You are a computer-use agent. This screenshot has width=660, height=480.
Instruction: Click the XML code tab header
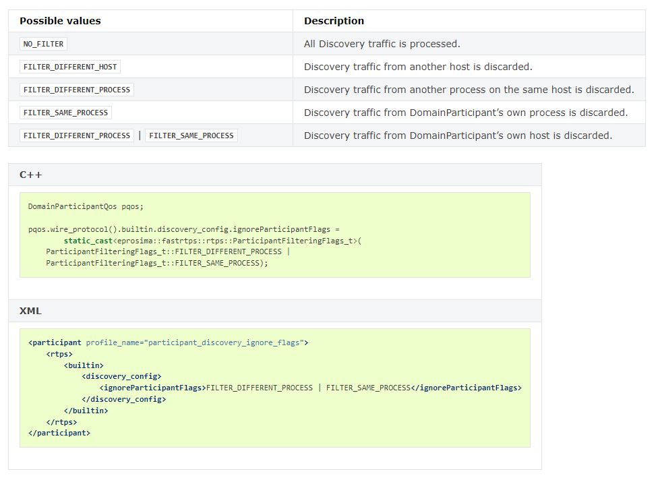tap(30, 311)
